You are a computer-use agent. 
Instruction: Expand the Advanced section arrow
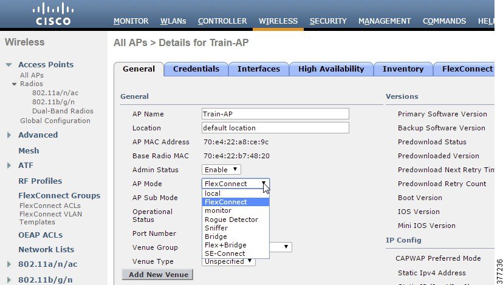tap(9, 135)
